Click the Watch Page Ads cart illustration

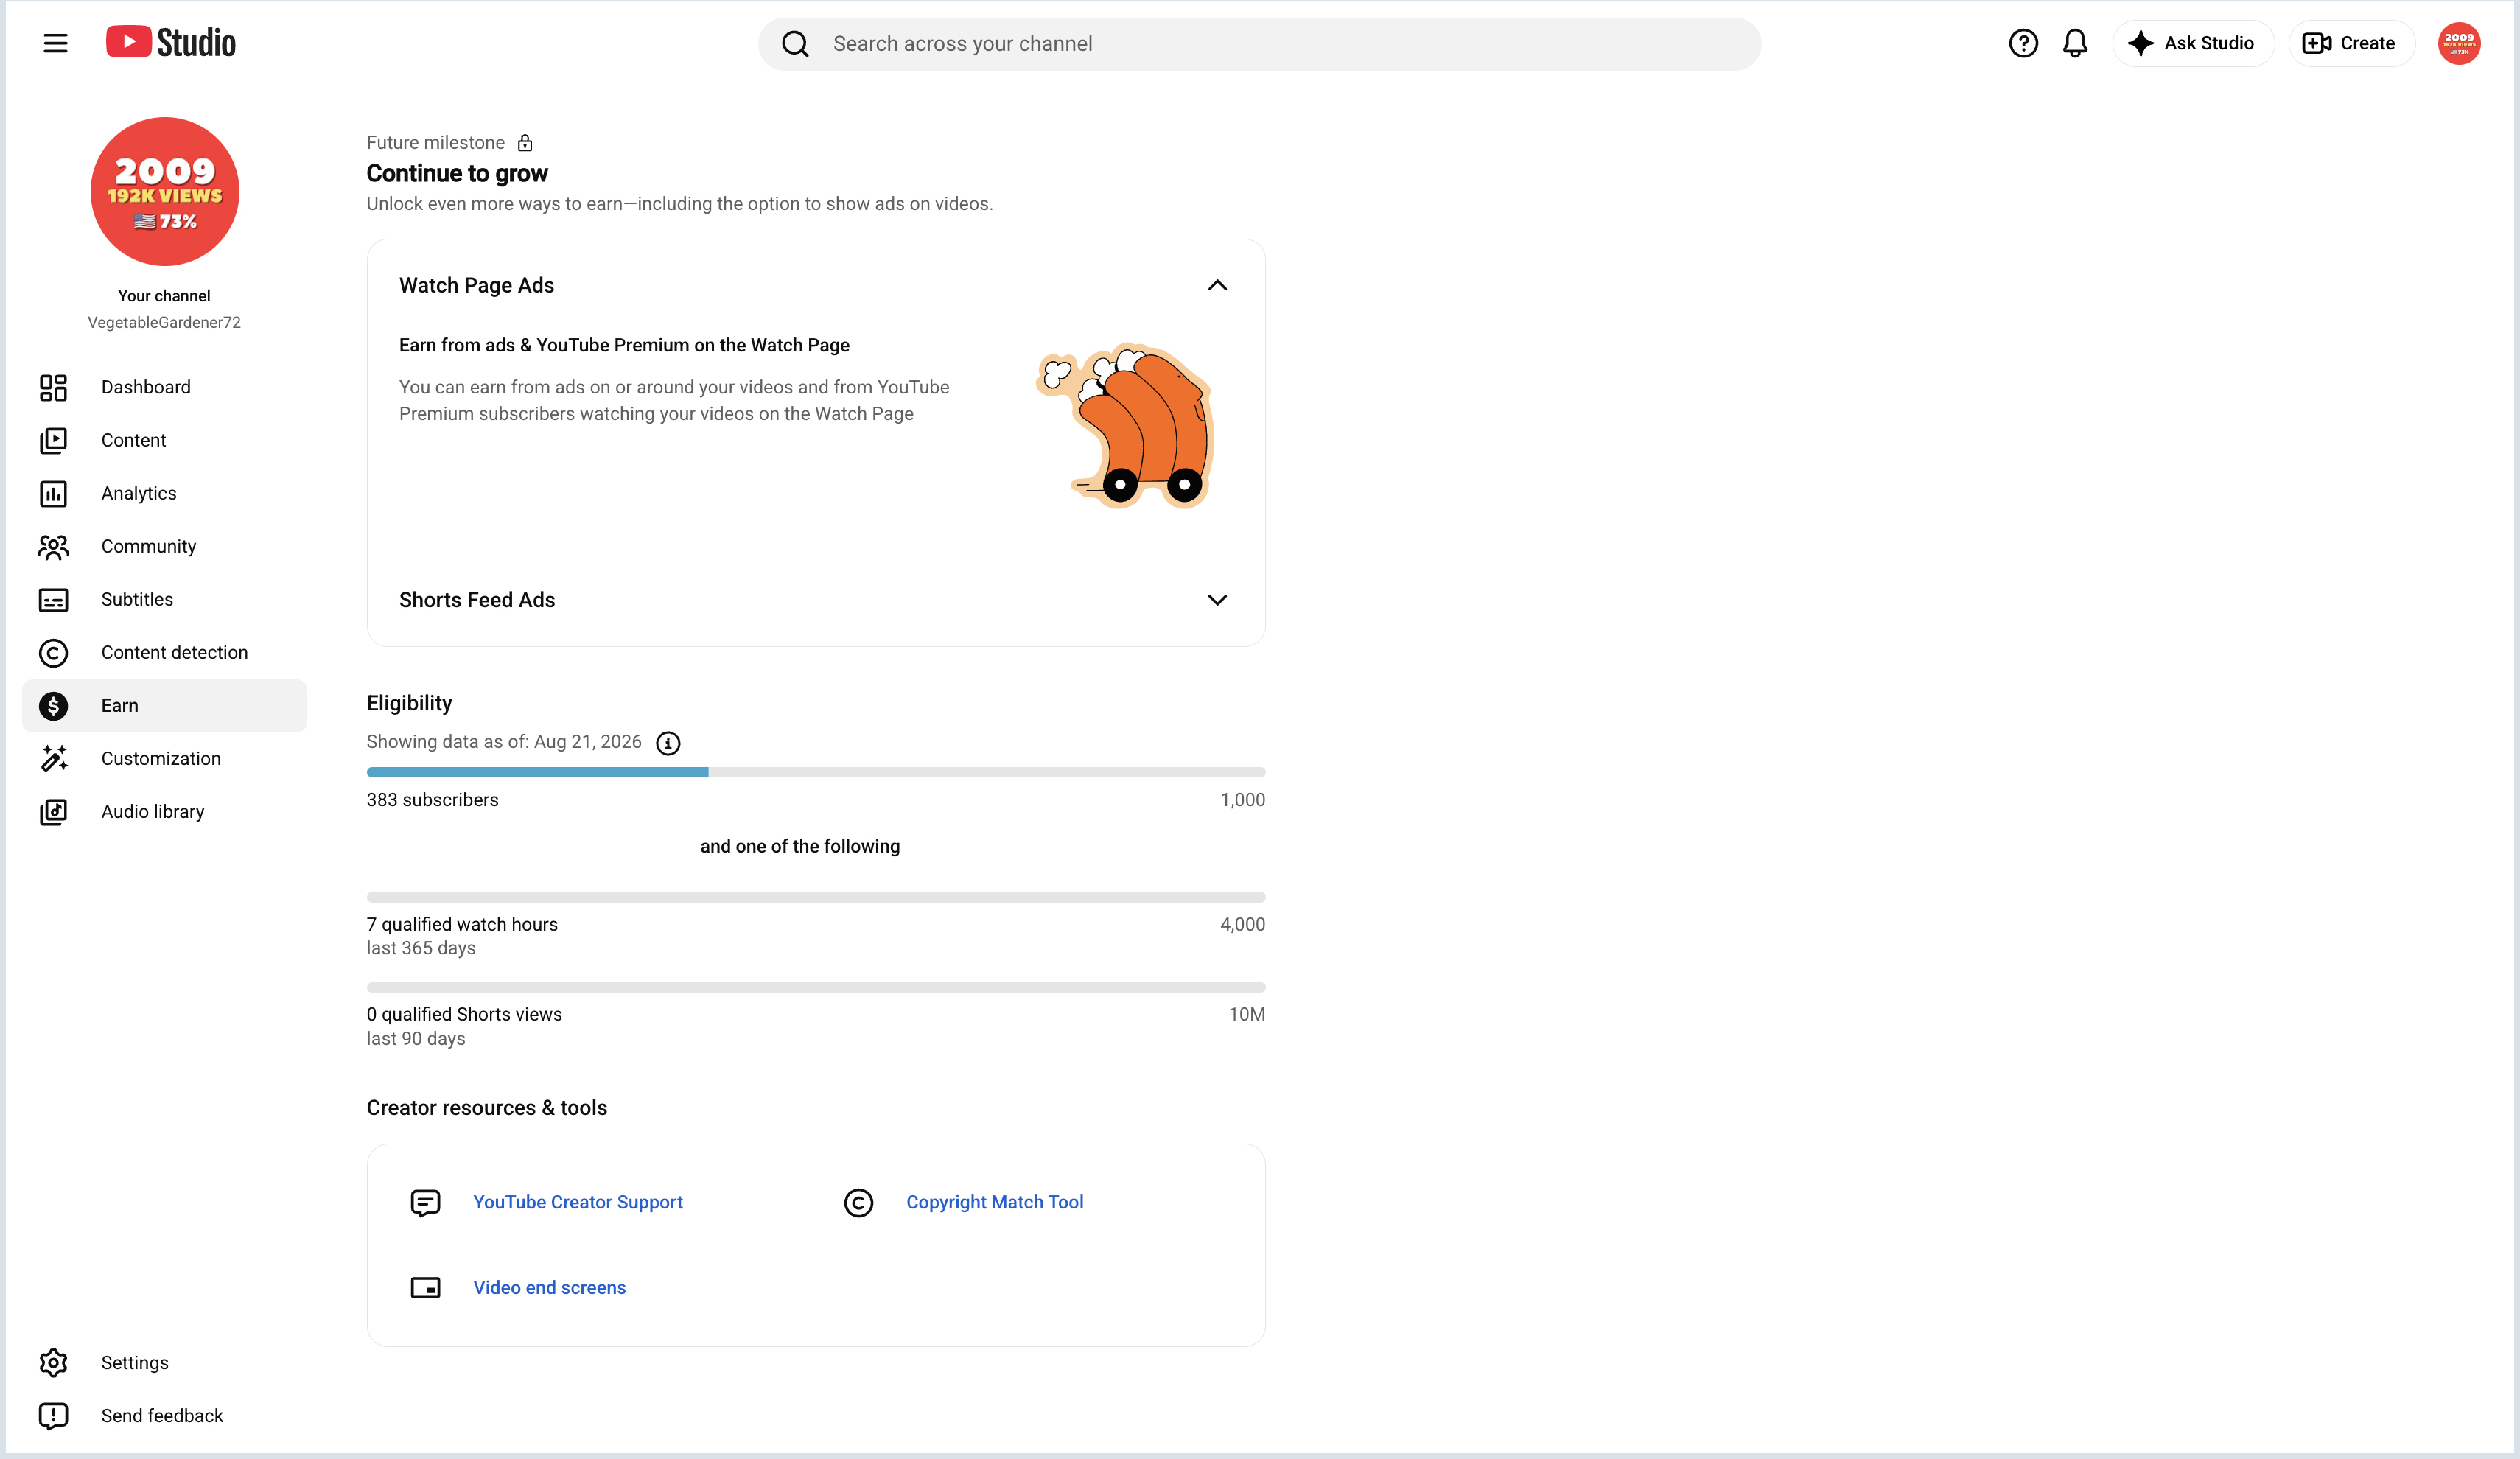click(1125, 425)
